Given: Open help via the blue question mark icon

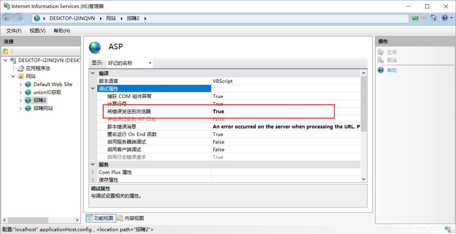Looking at the screenshot, I should 445,18.
